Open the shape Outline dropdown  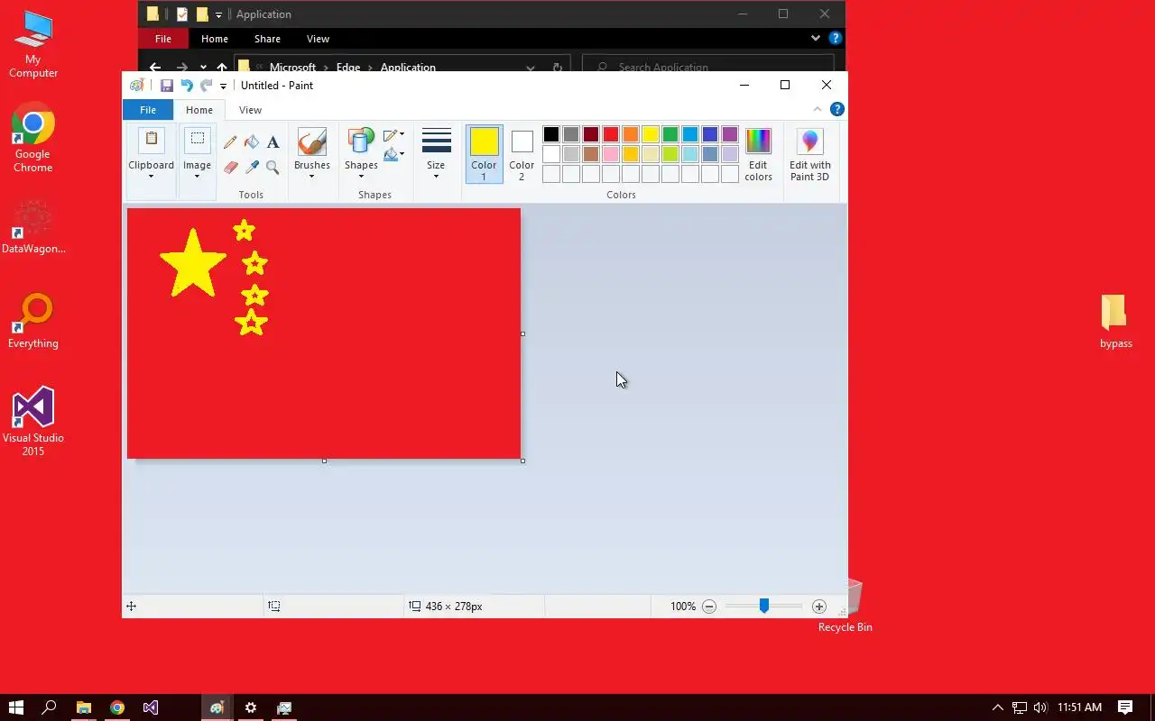[393, 135]
